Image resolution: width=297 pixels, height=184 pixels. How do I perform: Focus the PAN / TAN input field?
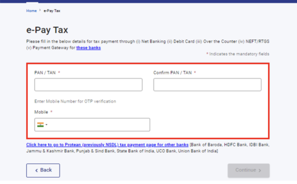(88, 85)
